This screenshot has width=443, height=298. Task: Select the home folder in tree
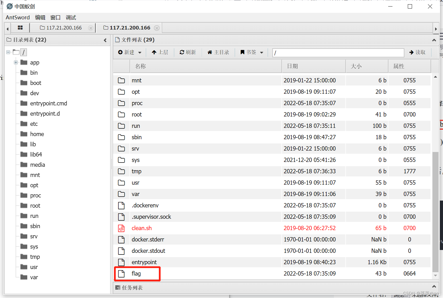(37, 134)
